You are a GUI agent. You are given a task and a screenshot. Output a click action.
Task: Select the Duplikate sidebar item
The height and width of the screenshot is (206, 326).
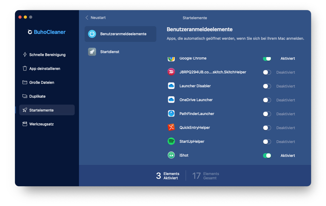(x=37, y=96)
